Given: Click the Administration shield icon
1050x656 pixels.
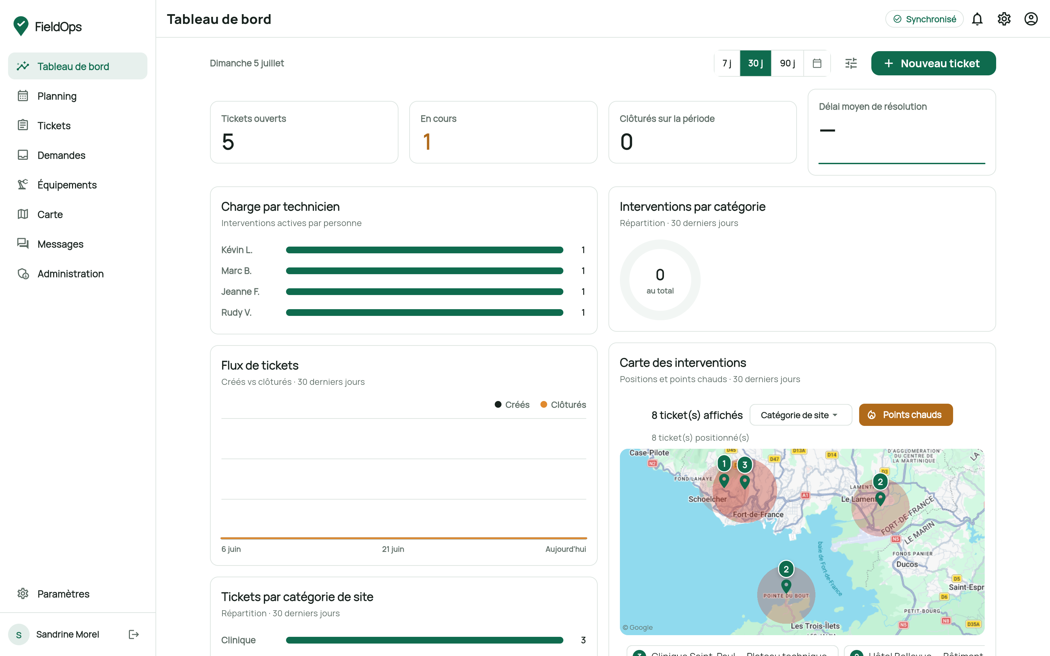Looking at the screenshot, I should pos(23,273).
